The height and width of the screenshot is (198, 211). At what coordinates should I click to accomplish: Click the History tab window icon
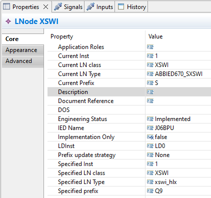(121, 6)
